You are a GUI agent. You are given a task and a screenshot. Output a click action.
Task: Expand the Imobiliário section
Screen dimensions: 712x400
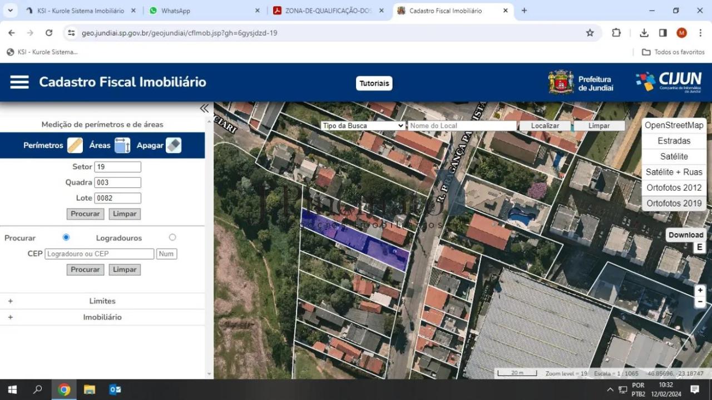coord(102,317)
